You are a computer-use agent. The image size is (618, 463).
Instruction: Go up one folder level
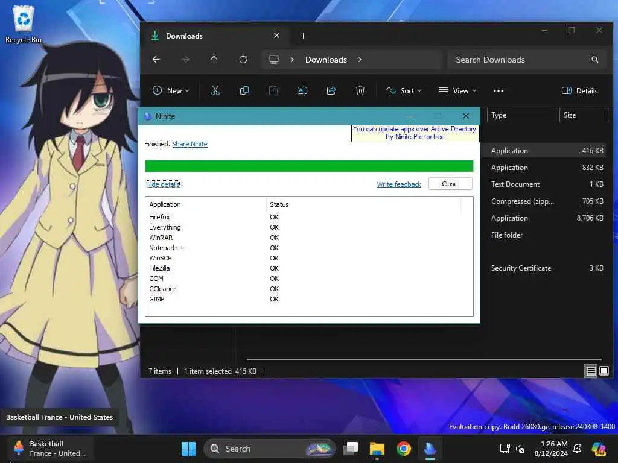click(214, 60)
